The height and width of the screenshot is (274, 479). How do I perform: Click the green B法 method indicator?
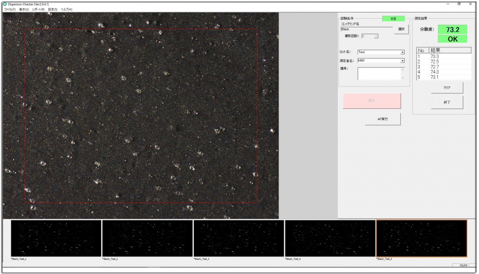point(393,19)
